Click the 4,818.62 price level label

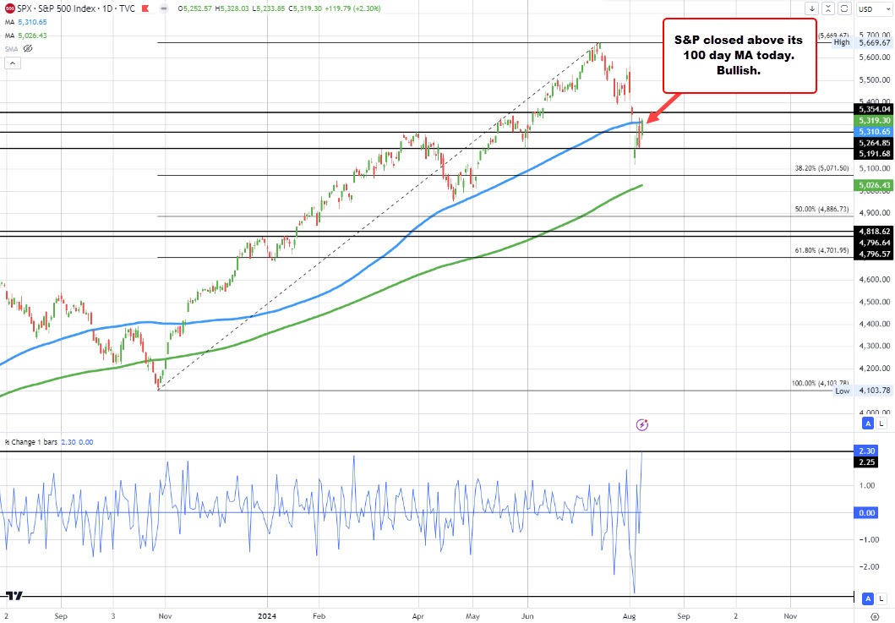(872, 232)
